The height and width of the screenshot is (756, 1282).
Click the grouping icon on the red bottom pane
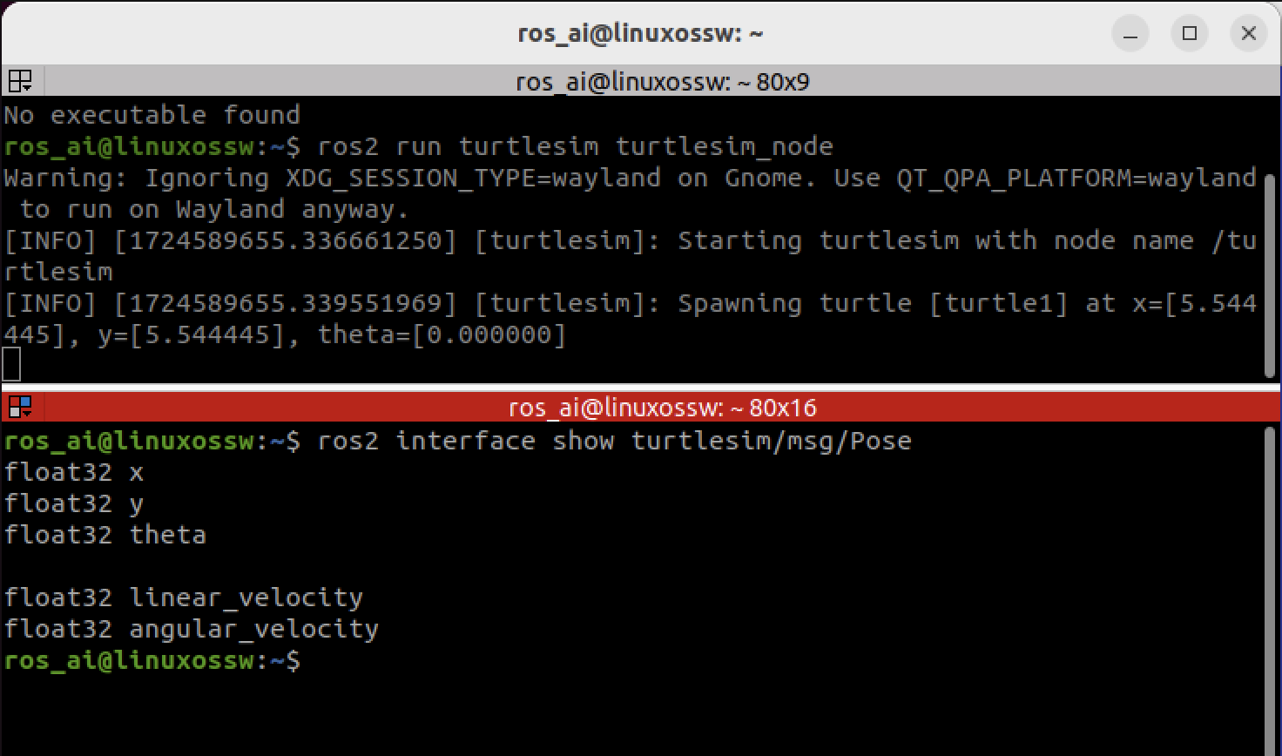[x=20, y=407]
